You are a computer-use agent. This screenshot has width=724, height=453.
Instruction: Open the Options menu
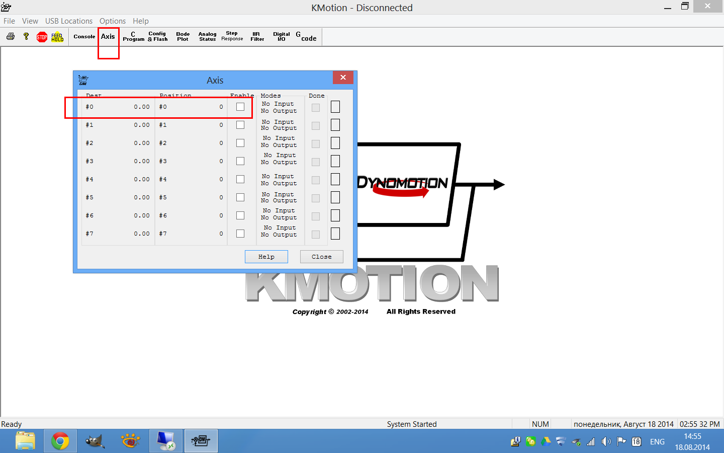113,21
